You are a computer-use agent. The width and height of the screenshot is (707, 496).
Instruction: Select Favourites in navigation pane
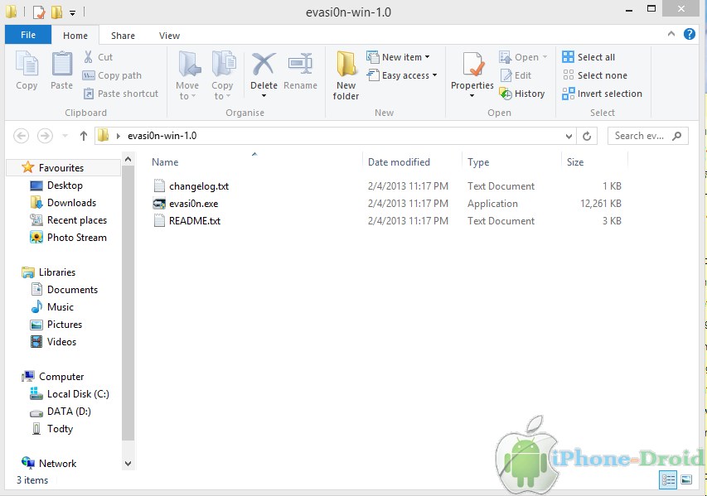tap(61, 167)
